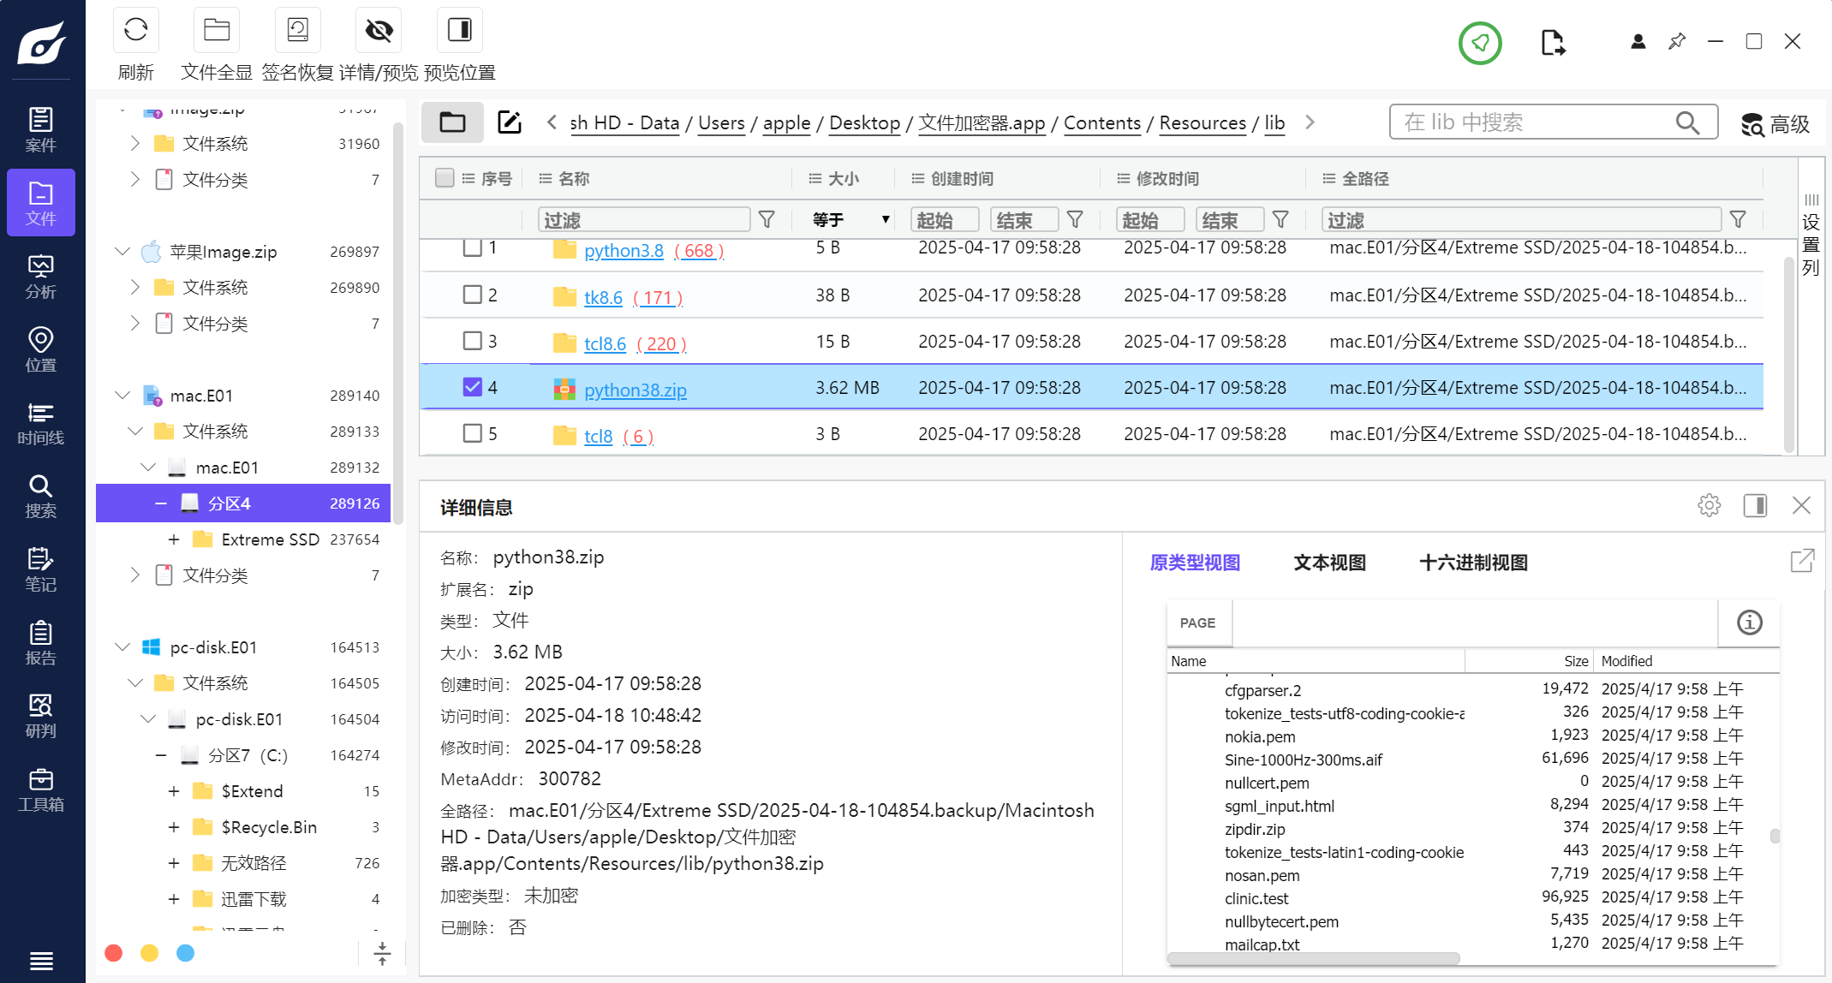Image resolution: width=1832 pixels, height=983 pixels.
Task: Open the python3.8 folder link
Action: 624,251
